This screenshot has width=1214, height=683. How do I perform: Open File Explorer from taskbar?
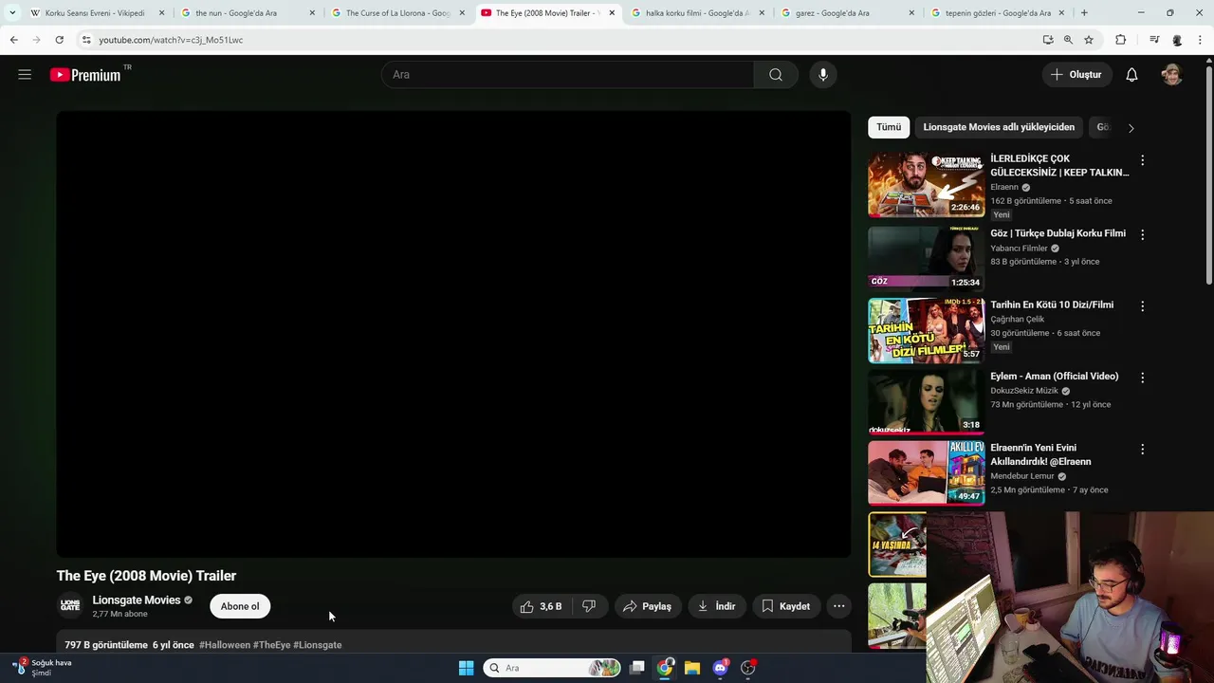[692, 668]
